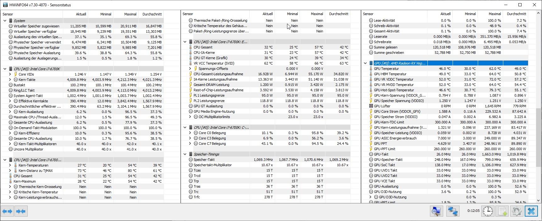Image resolution: width=542 pixels, height=221 pixels.
Task: Click the Summe gelesen circle icon
Action: coord(371,47)
